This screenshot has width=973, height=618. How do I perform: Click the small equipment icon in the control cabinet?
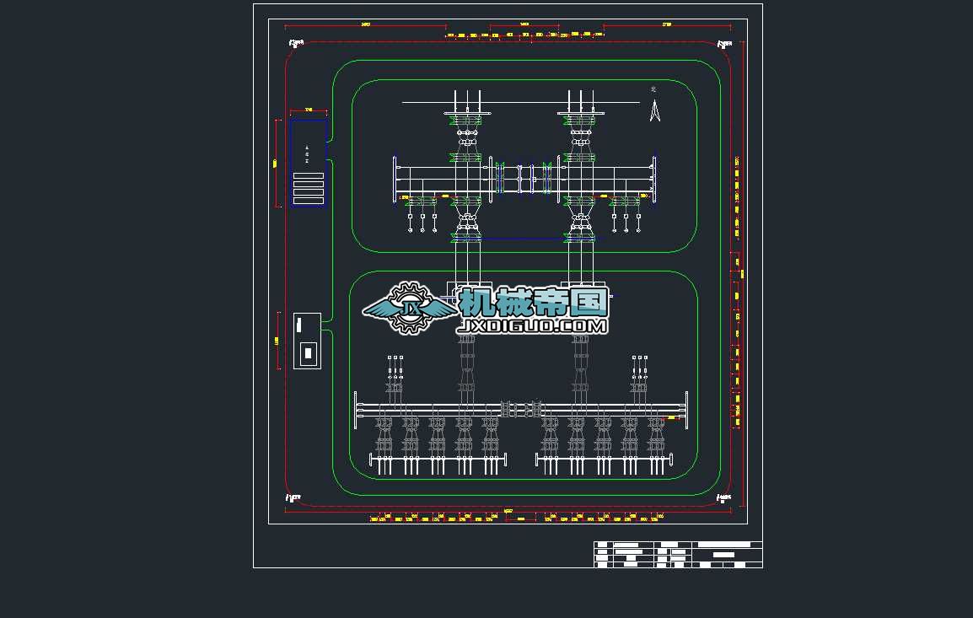[x=307, y=352]
